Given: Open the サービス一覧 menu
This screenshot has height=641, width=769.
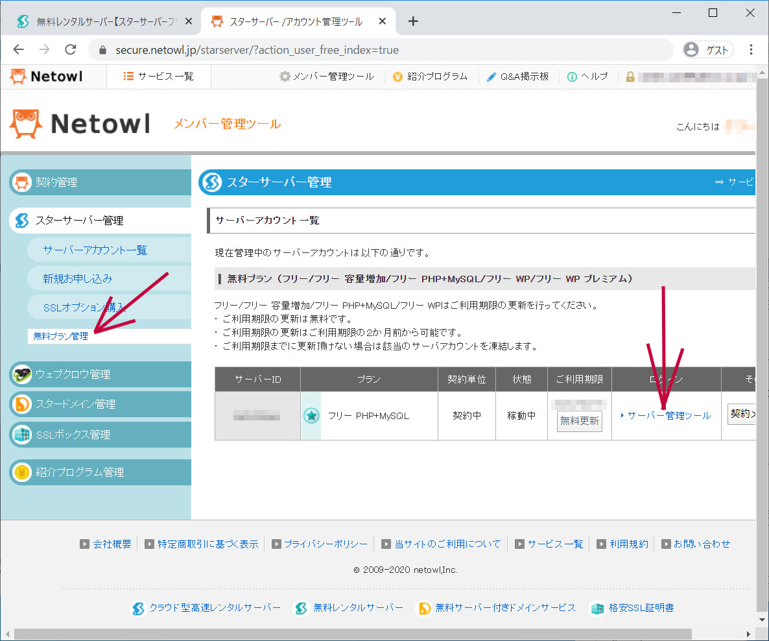Looking at the screenshot, I should 158,76.
